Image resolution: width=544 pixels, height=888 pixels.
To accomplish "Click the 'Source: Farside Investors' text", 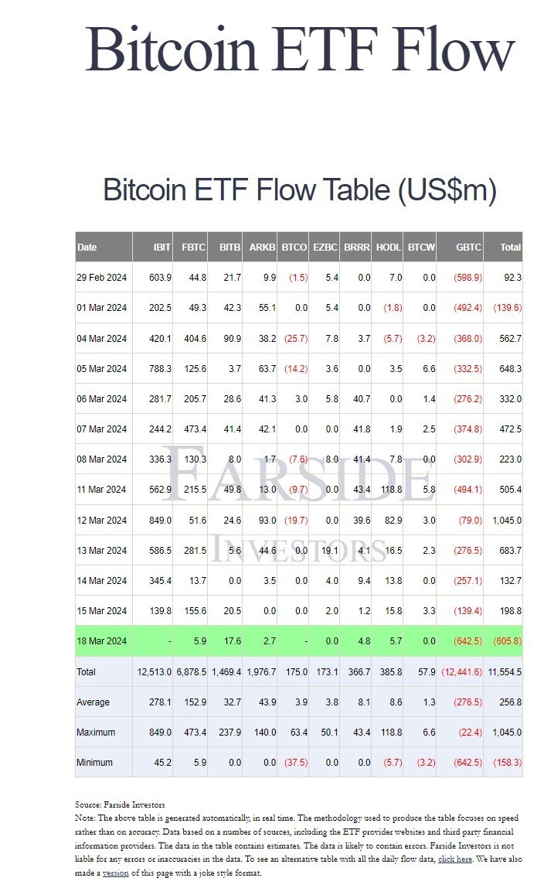I will 120,804.
